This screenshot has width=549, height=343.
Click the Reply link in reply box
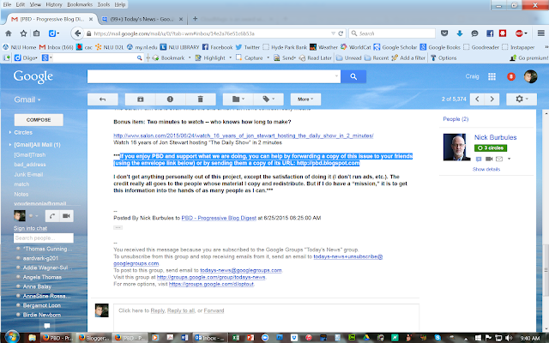pyautogui.click(x=158, y=310)
